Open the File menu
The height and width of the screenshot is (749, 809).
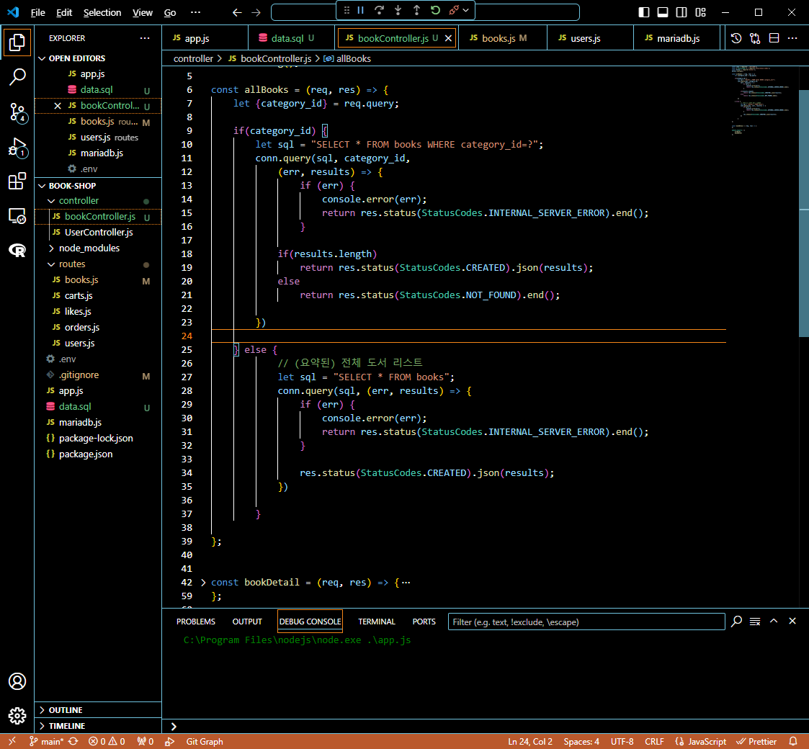[x=37, y=12]
